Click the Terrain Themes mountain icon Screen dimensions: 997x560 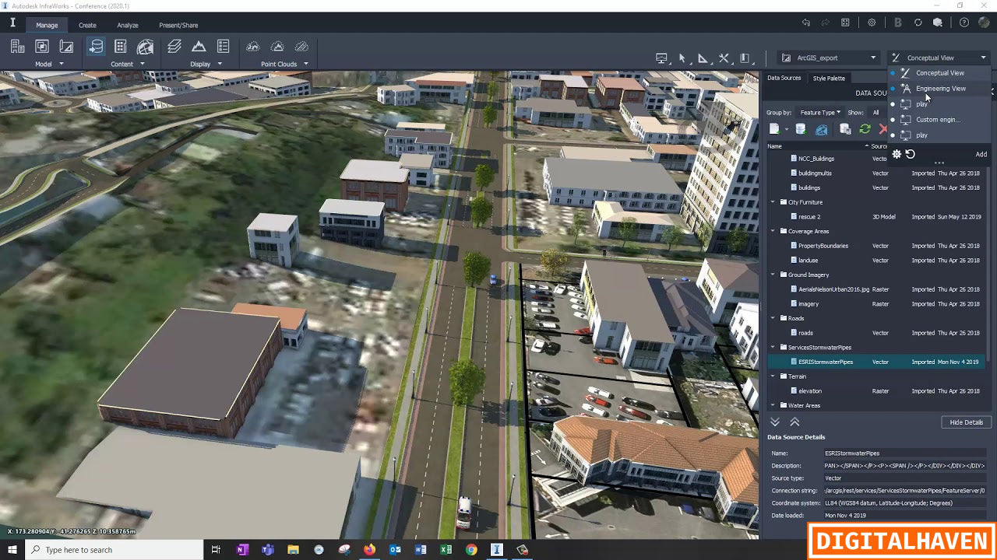click(199, 47)
